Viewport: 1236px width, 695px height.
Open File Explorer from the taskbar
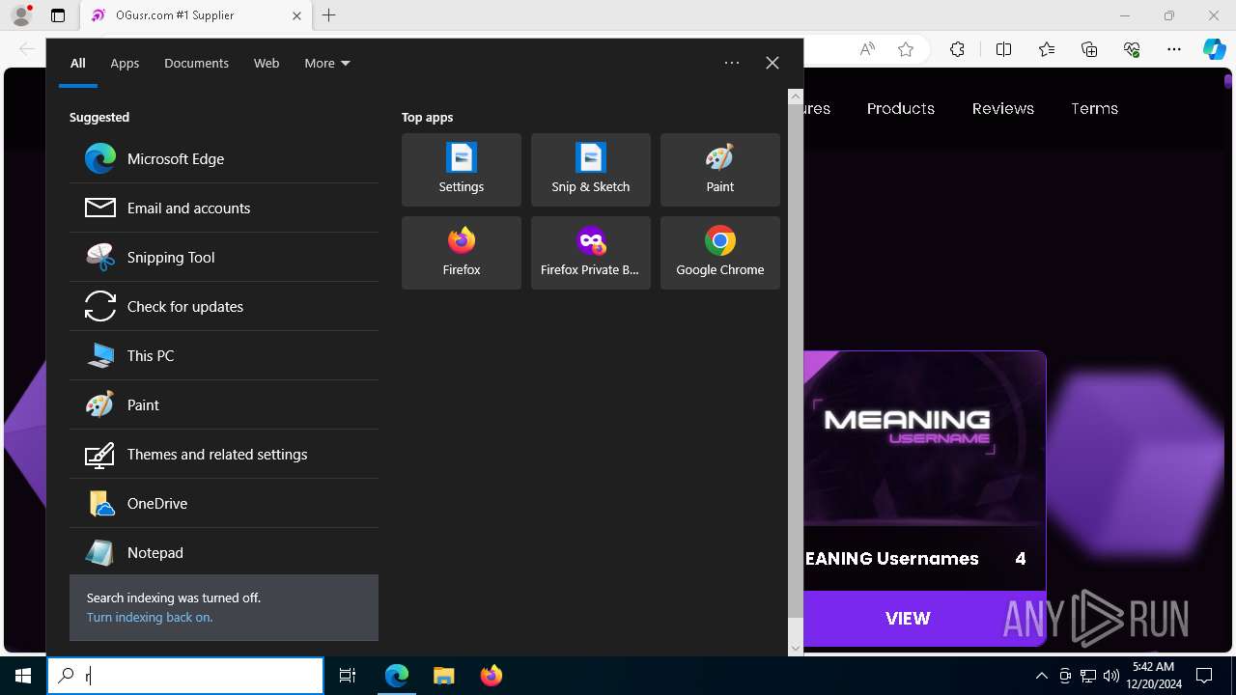point(443,676)
